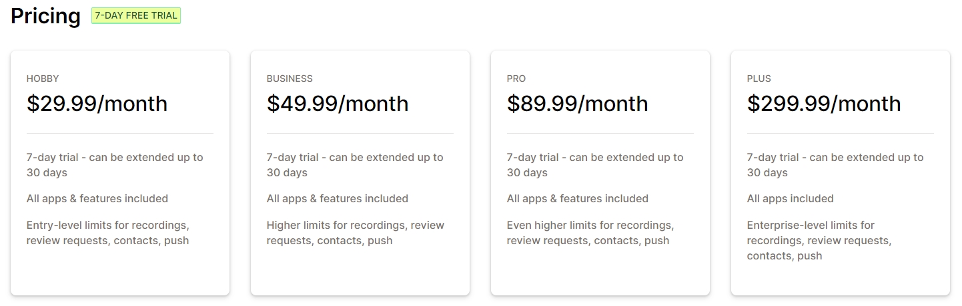Screen dimensions: 962x306
Task: Select the HOBBY plan label
Action: (x=43, y=78)
